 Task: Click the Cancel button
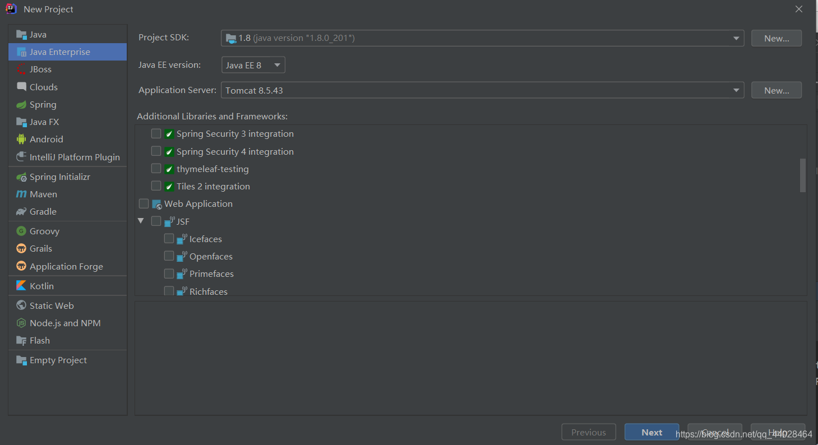pos(715,432)
